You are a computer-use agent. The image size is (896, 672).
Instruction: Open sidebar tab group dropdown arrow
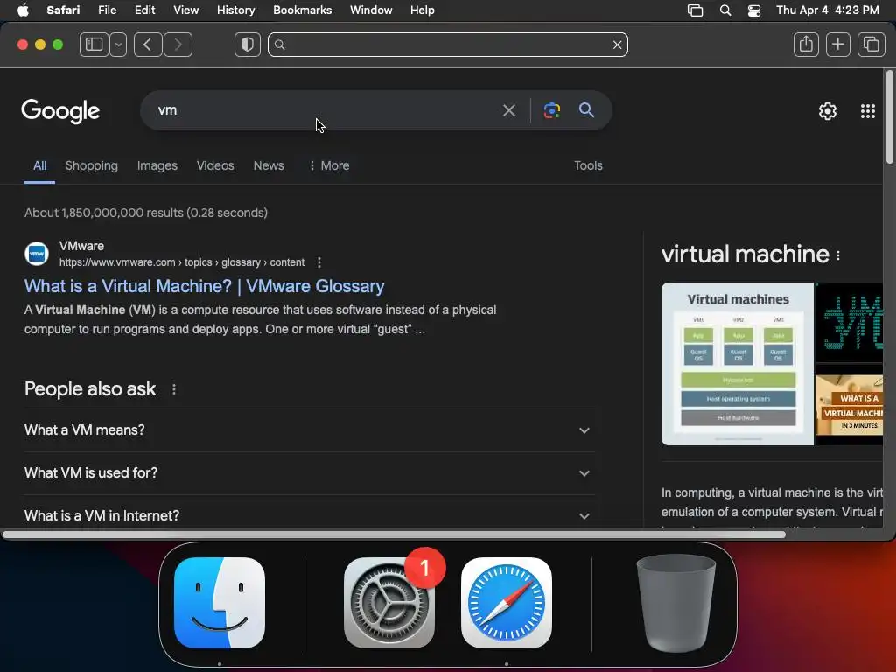(x=118, y=45)
